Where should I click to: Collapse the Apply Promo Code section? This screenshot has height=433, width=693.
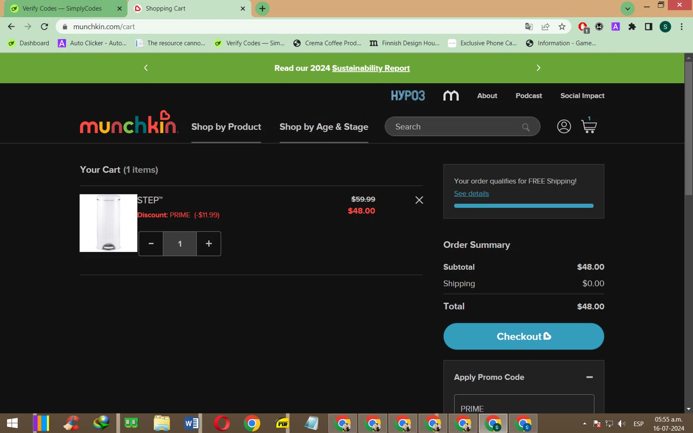590,377
